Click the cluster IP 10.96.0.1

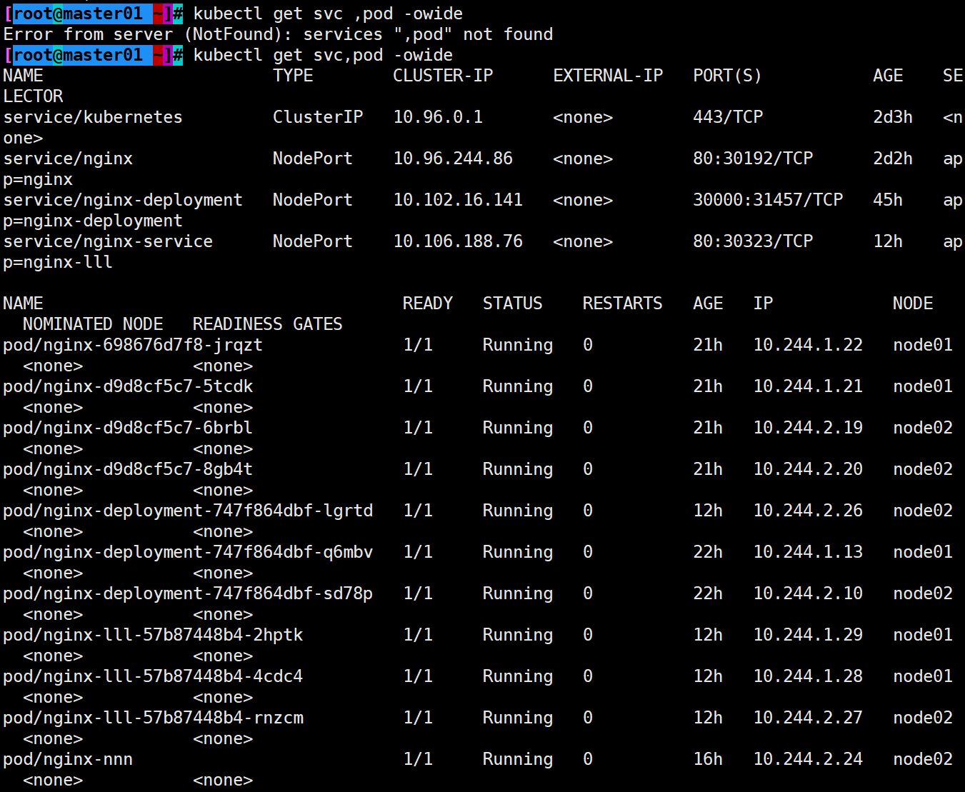pos(438,117)
